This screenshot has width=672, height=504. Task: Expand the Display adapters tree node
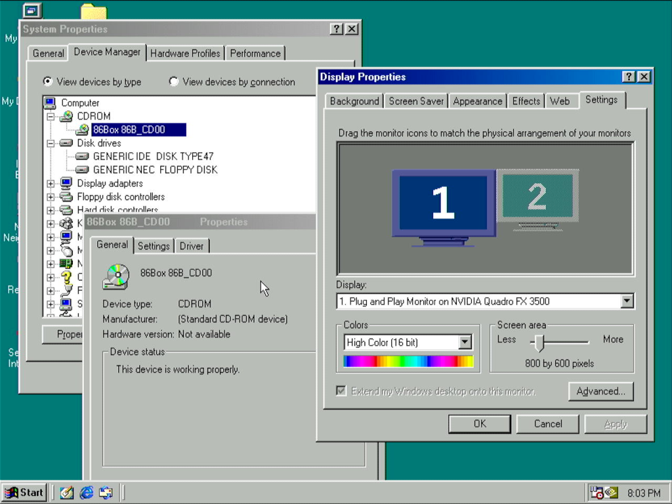pyautogui.click(x=51, y=183)
